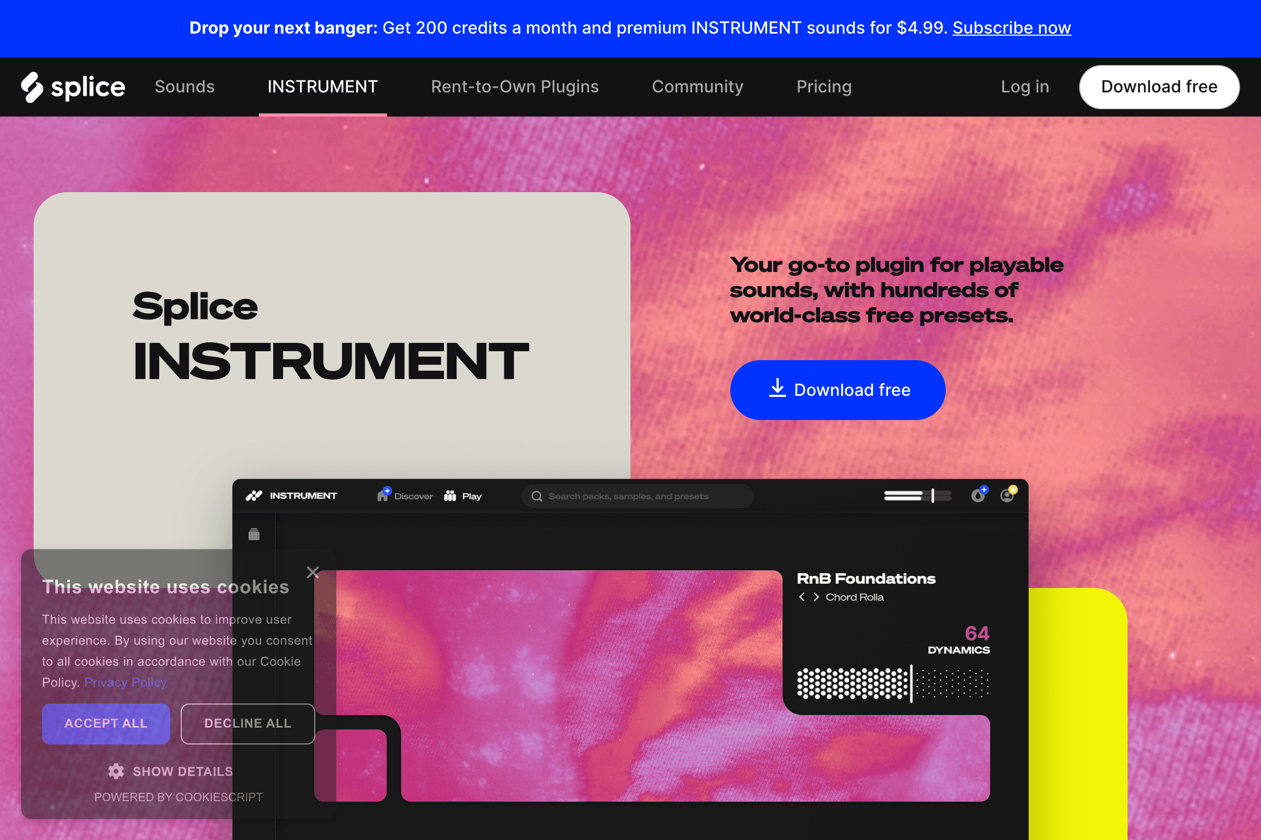Click the INSTRUMENT plugin logo icon
This screenshot has height=840, width=1261.
254,496
